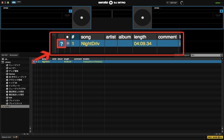Click the deck 1 number badge
The width and height of the screenshot is (224, 140).
tap(71, 11)
